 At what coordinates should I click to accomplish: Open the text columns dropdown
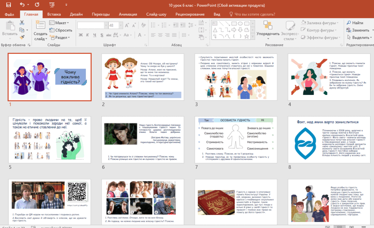(x=185, y=35)
